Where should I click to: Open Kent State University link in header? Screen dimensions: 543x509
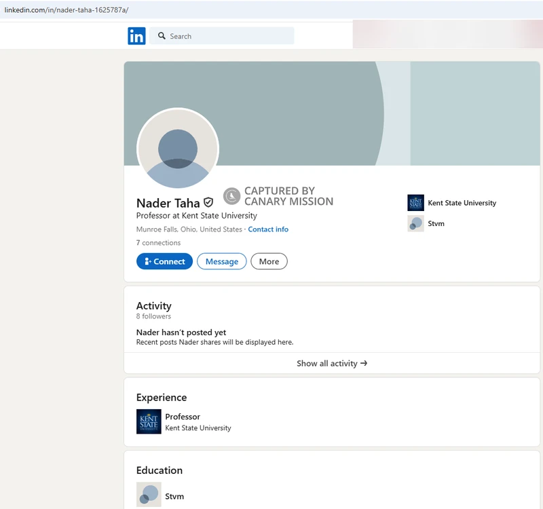[x=462, y=203]
